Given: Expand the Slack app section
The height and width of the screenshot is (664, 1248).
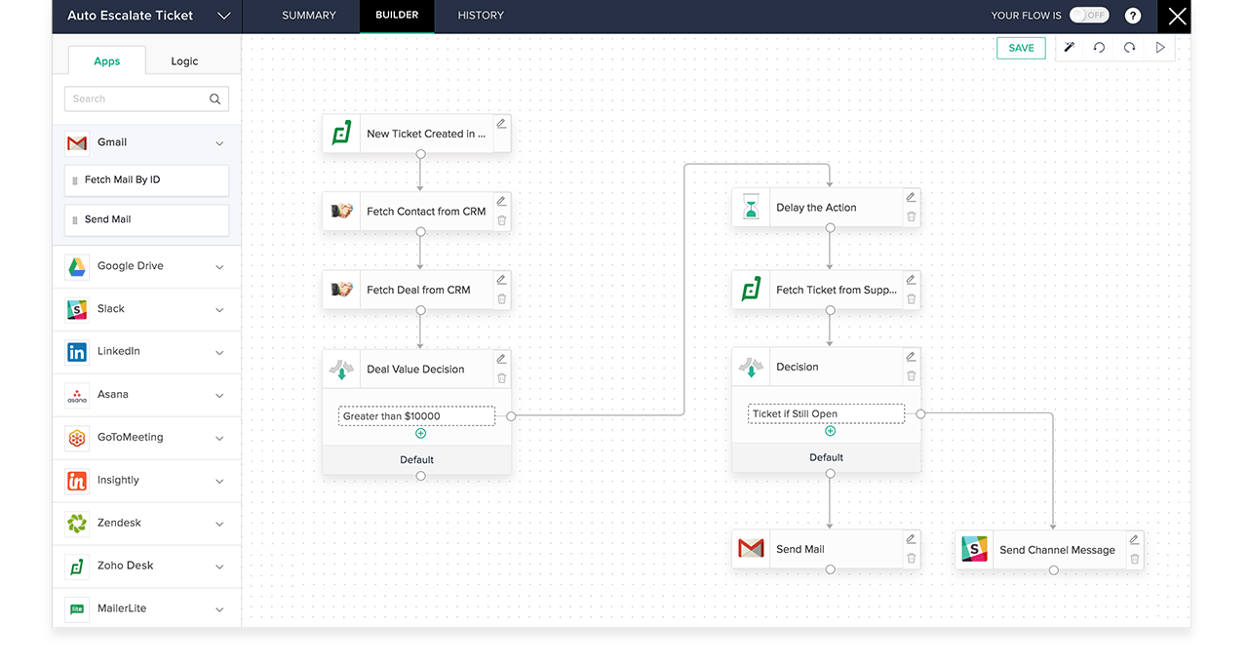Looking at the screenshot, I should click(219, 309).
